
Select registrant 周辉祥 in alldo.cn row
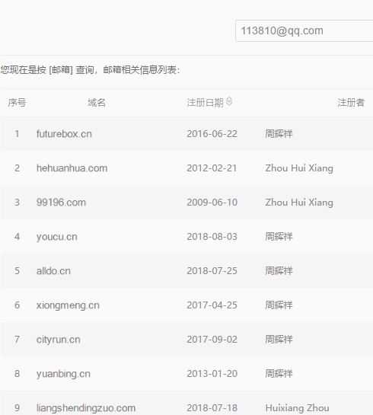pyautogui.click(x=279, y=271)
